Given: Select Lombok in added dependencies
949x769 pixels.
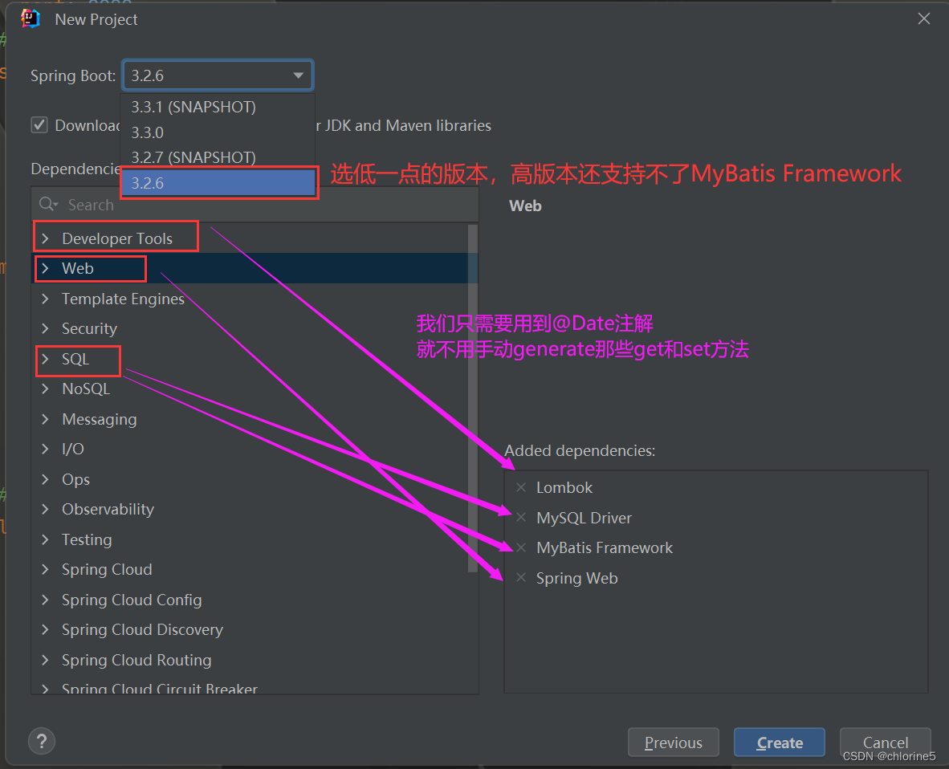Looking at the screenshot, I should point(564,488).
